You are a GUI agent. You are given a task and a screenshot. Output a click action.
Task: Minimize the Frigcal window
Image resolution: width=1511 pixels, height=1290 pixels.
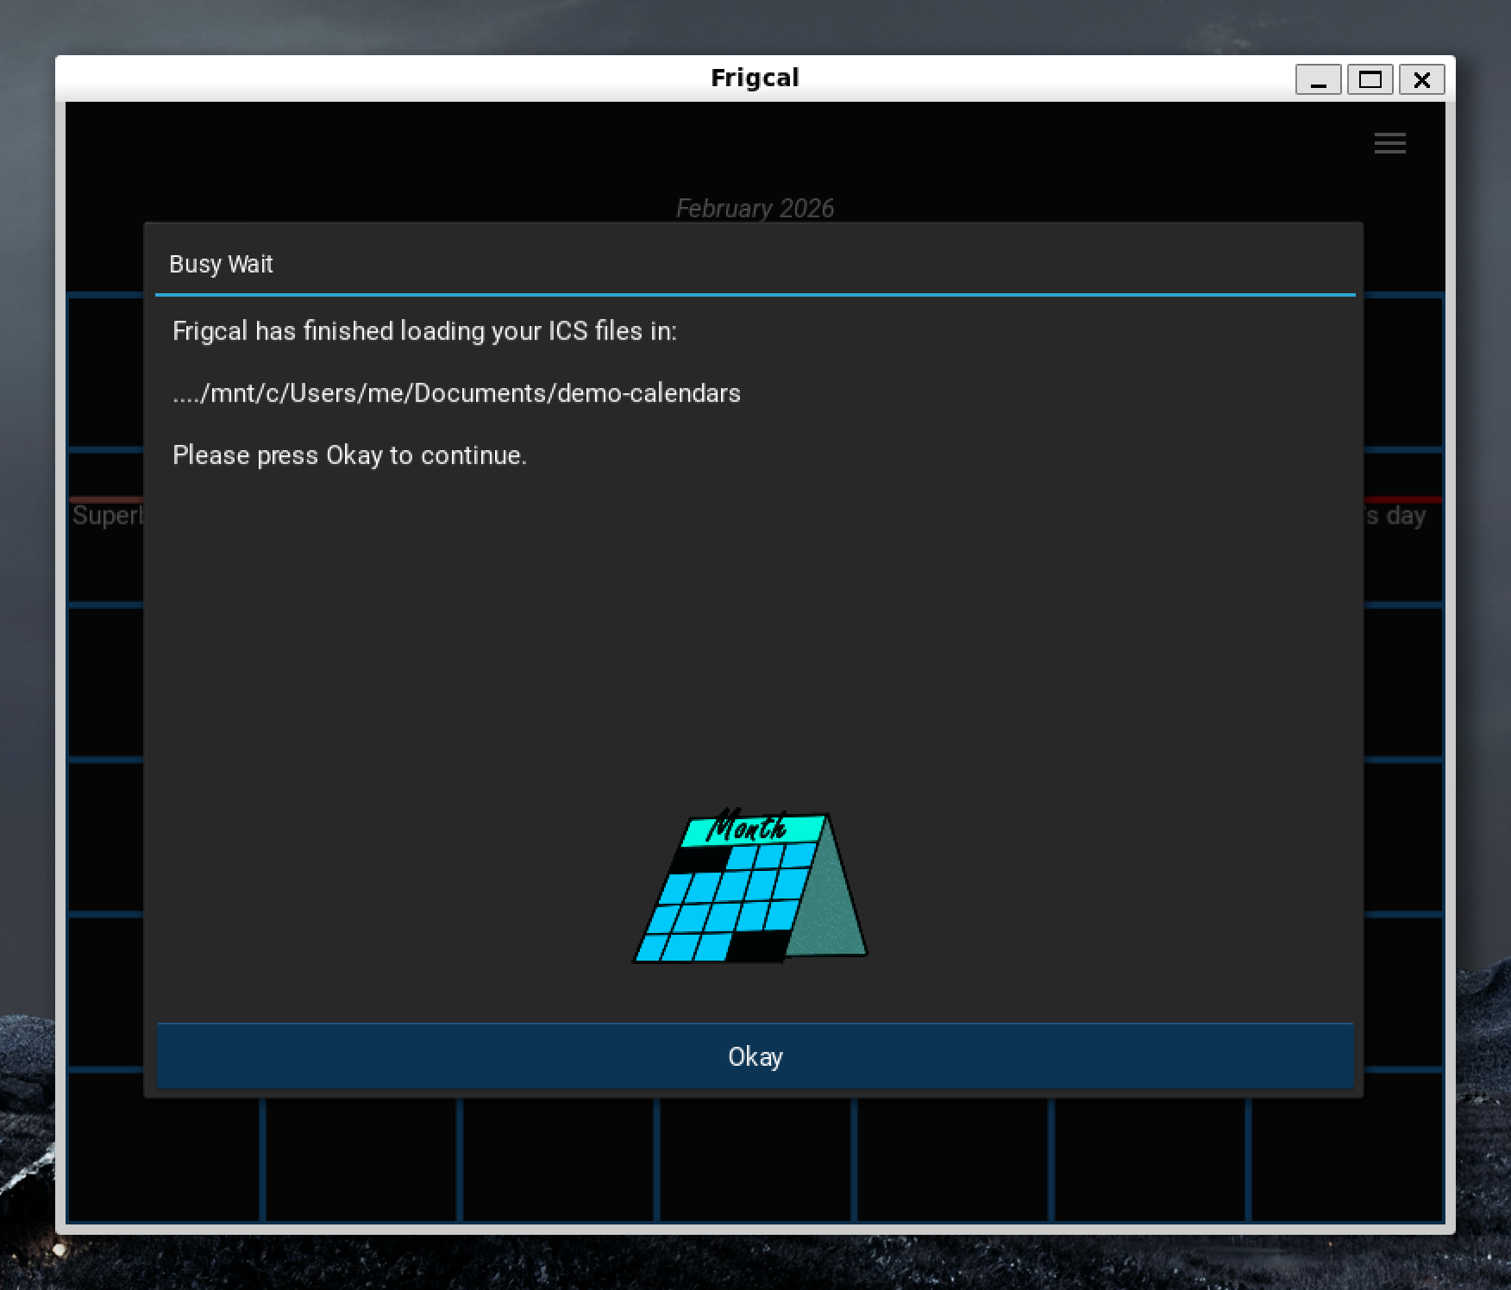pos(1318,80)
